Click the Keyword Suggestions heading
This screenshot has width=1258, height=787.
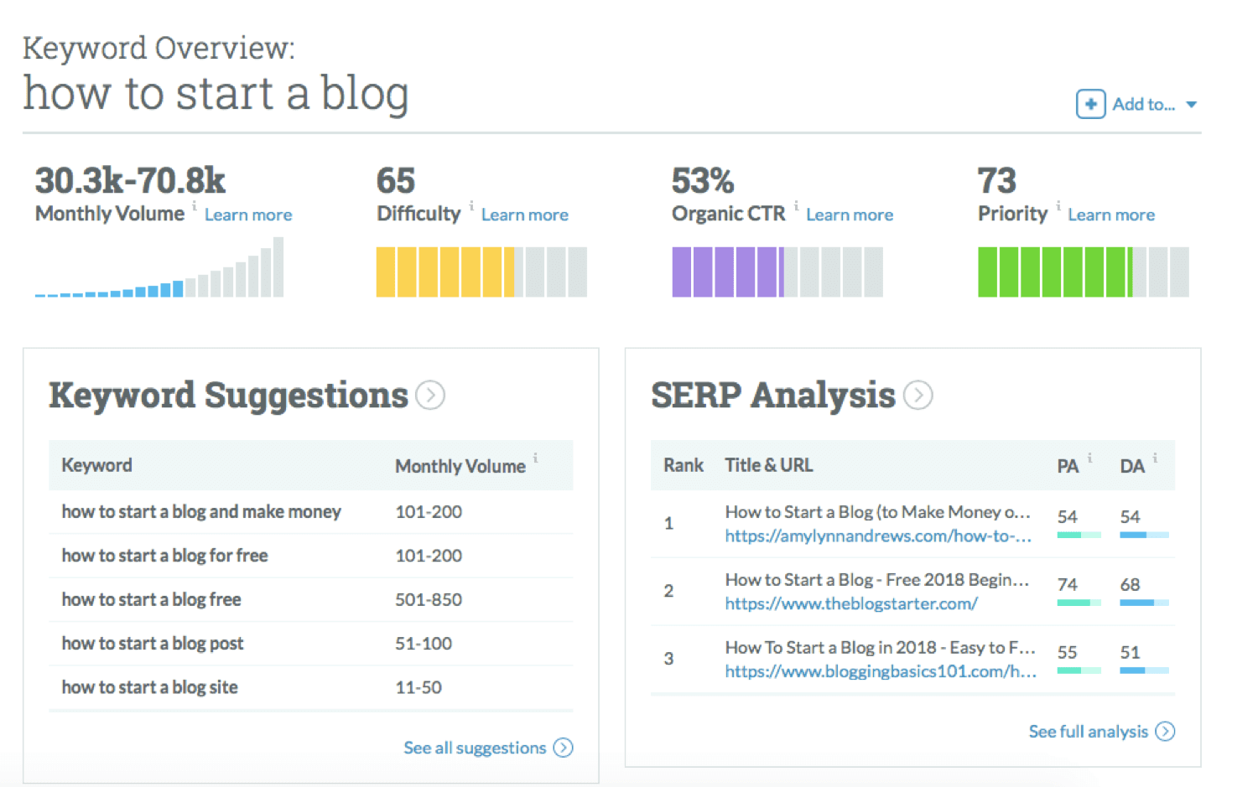click(228, 396)
